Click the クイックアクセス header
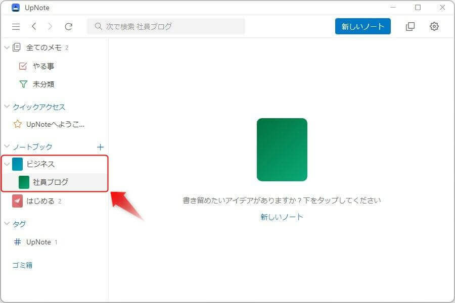 click(x=39, y=107)
